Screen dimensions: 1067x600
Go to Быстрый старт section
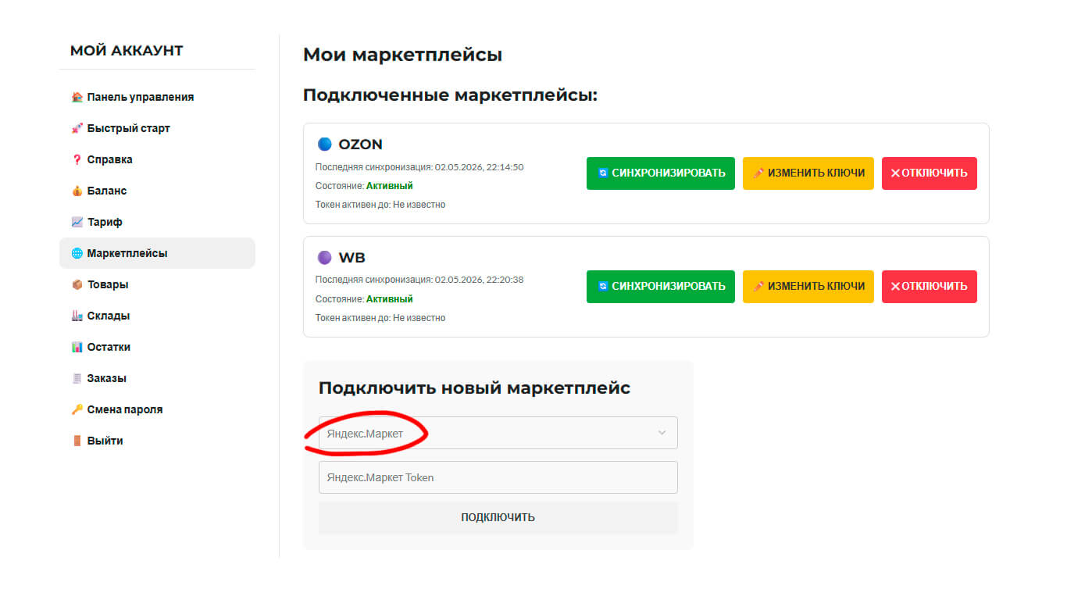157,128
